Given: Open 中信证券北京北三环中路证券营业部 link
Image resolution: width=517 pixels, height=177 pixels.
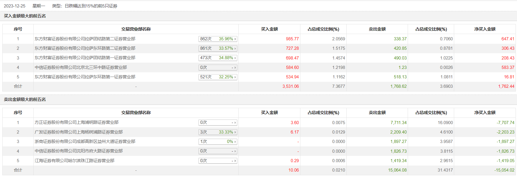Looking at the screenshot, I should tap(81, 67).
